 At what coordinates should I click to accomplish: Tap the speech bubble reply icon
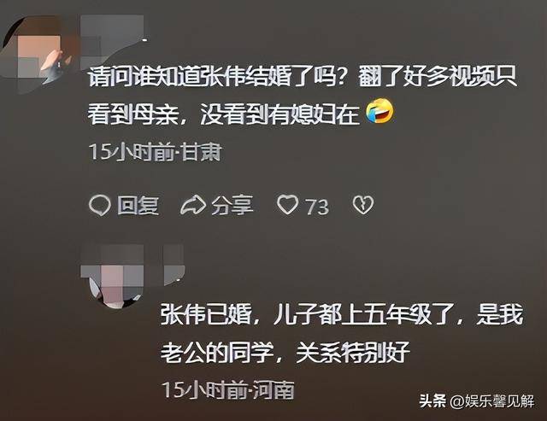(100, 205)
